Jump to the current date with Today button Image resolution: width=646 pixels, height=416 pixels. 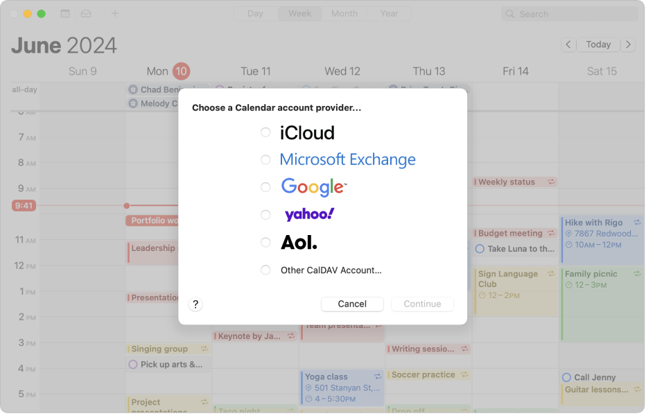pos(598,44)
